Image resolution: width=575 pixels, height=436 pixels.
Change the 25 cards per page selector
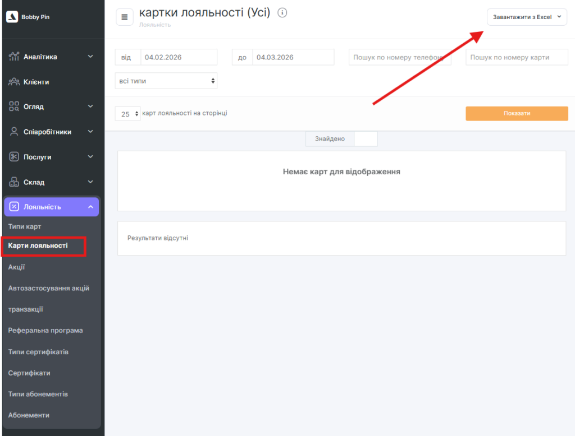(127, 114)
